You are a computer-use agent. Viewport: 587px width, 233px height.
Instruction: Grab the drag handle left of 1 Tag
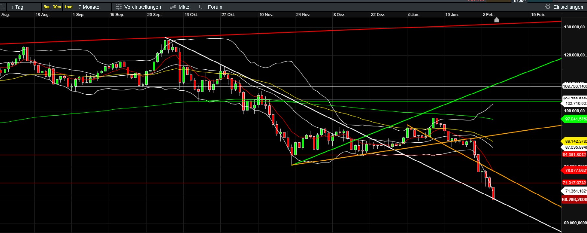(2, 7)
